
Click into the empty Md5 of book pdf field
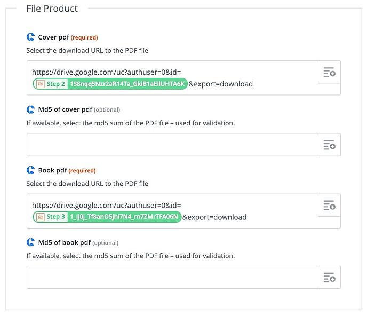coord(172,277)
